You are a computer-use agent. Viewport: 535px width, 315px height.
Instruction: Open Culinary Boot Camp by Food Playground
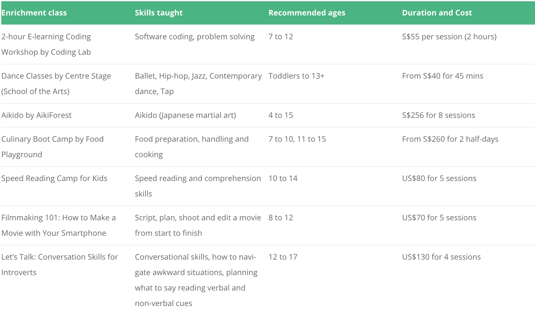pos(52,147)
